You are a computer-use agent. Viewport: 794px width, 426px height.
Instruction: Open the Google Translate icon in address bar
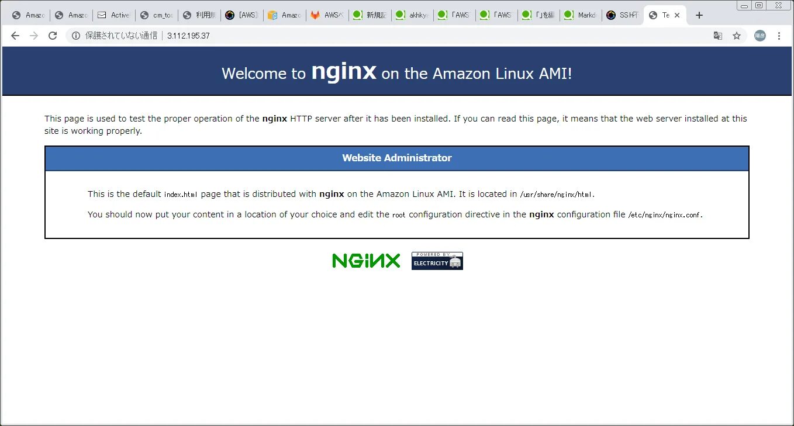(718, 36)
